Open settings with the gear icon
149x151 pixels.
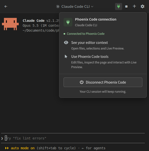coord(142,6)
